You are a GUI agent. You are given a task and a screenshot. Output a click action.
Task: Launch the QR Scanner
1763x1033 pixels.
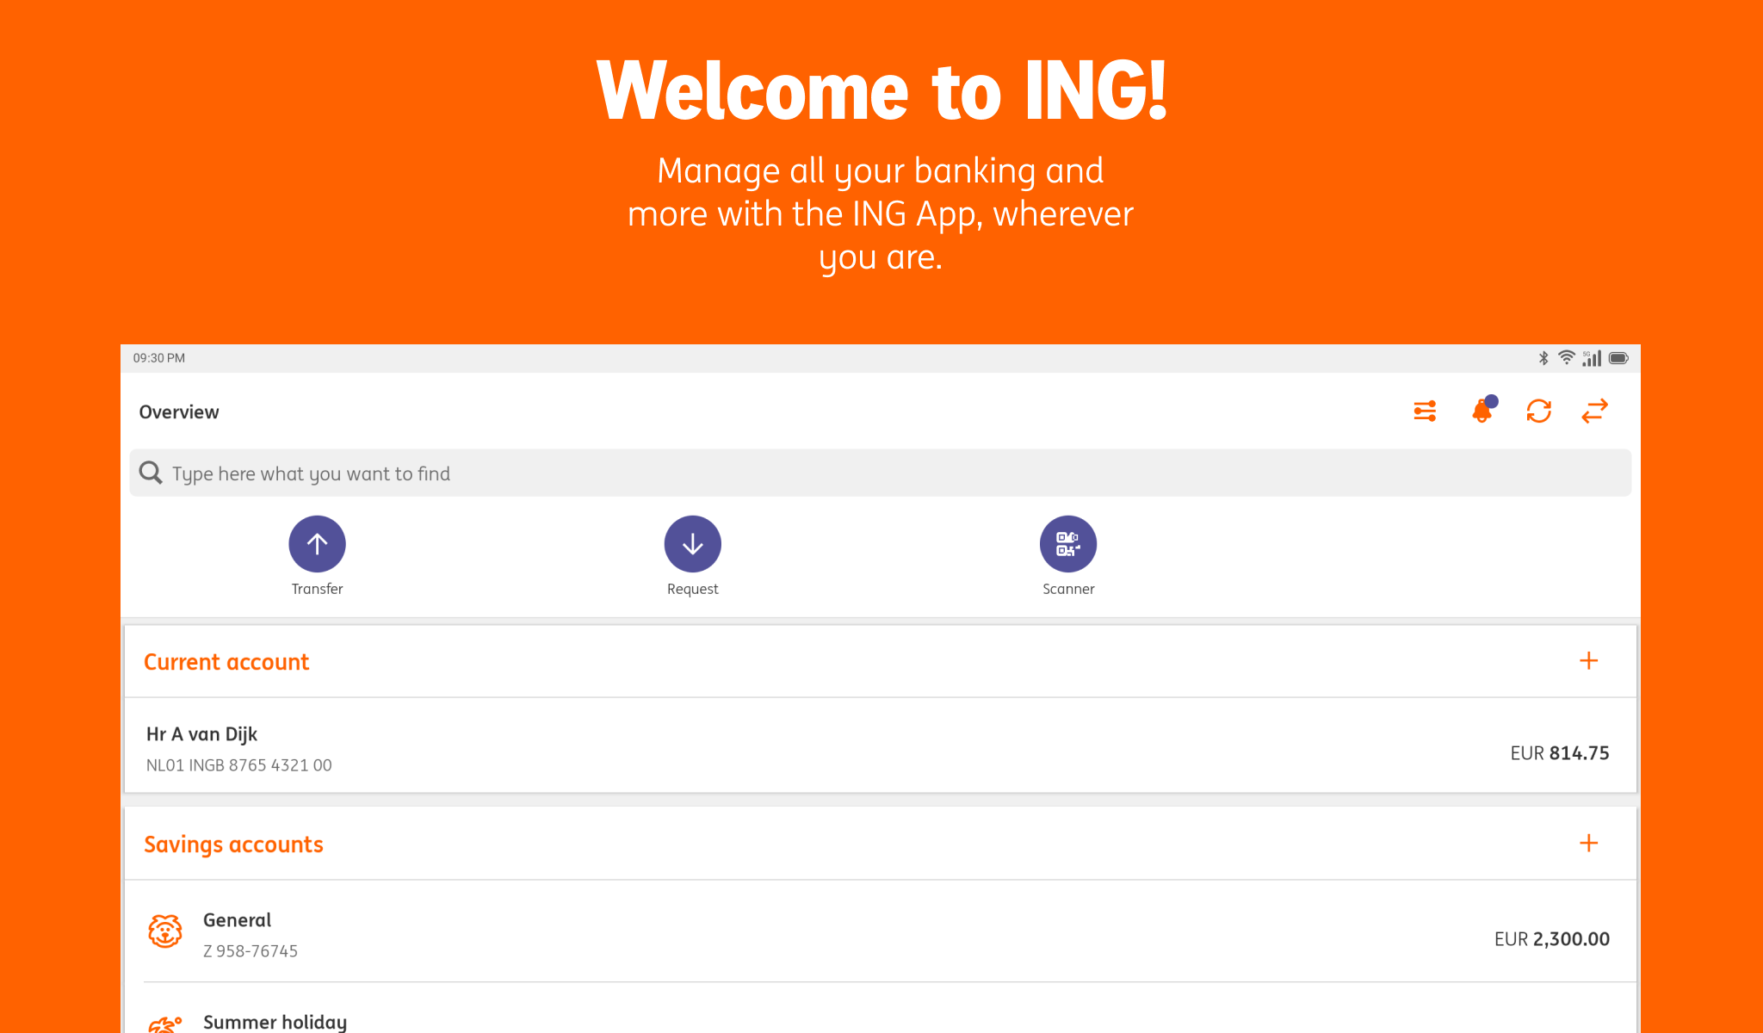1067,543
